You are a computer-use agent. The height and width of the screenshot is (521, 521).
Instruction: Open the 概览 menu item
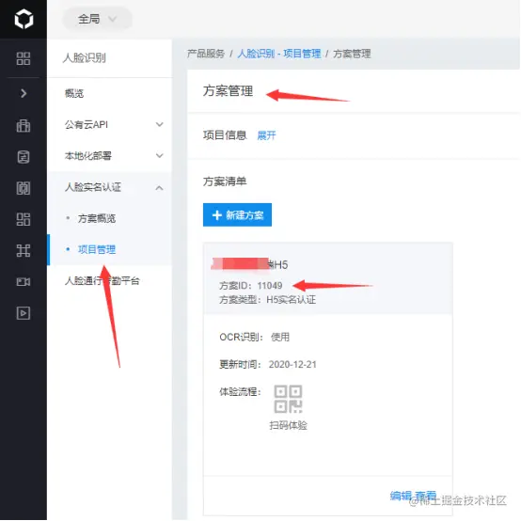74,94
